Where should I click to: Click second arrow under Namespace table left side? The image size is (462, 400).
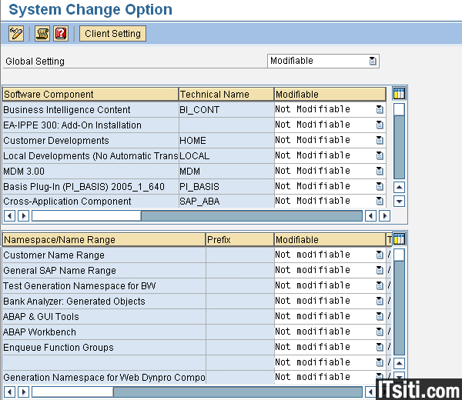[24, 392]
